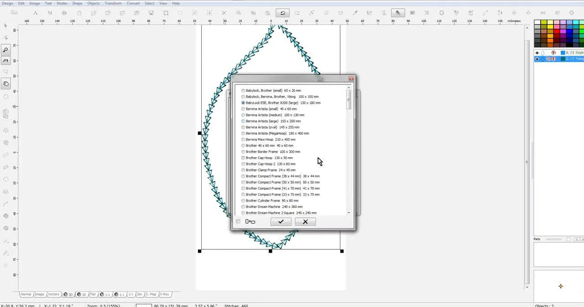Open the milimeters units dropdown on the ruler
Image resolution: width=584 pixels, height=307 pixels.
514,21
